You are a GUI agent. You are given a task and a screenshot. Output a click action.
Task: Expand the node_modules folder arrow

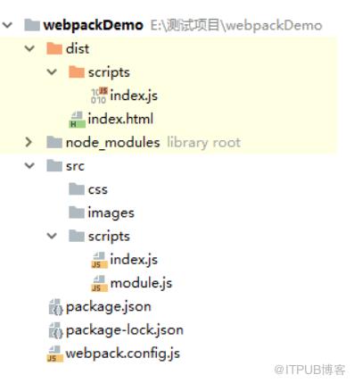[29, 142]
